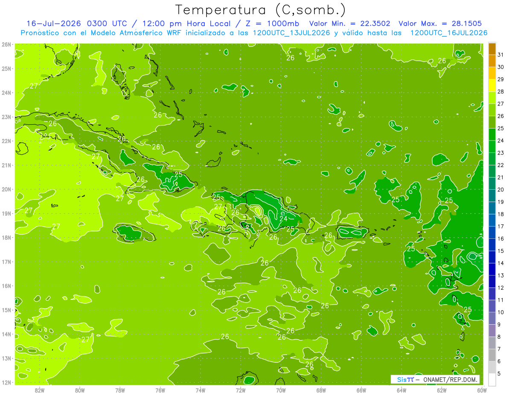The image size is (512, 396).
Task: Click the longitude axis label 66W
Action: coord(361,390)
